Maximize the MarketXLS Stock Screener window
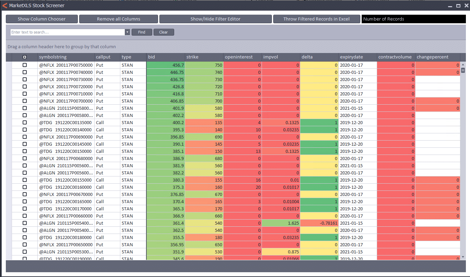 (458, 6)
